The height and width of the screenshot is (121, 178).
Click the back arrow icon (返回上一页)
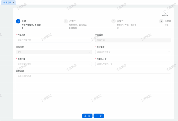(x=165, y=13)
